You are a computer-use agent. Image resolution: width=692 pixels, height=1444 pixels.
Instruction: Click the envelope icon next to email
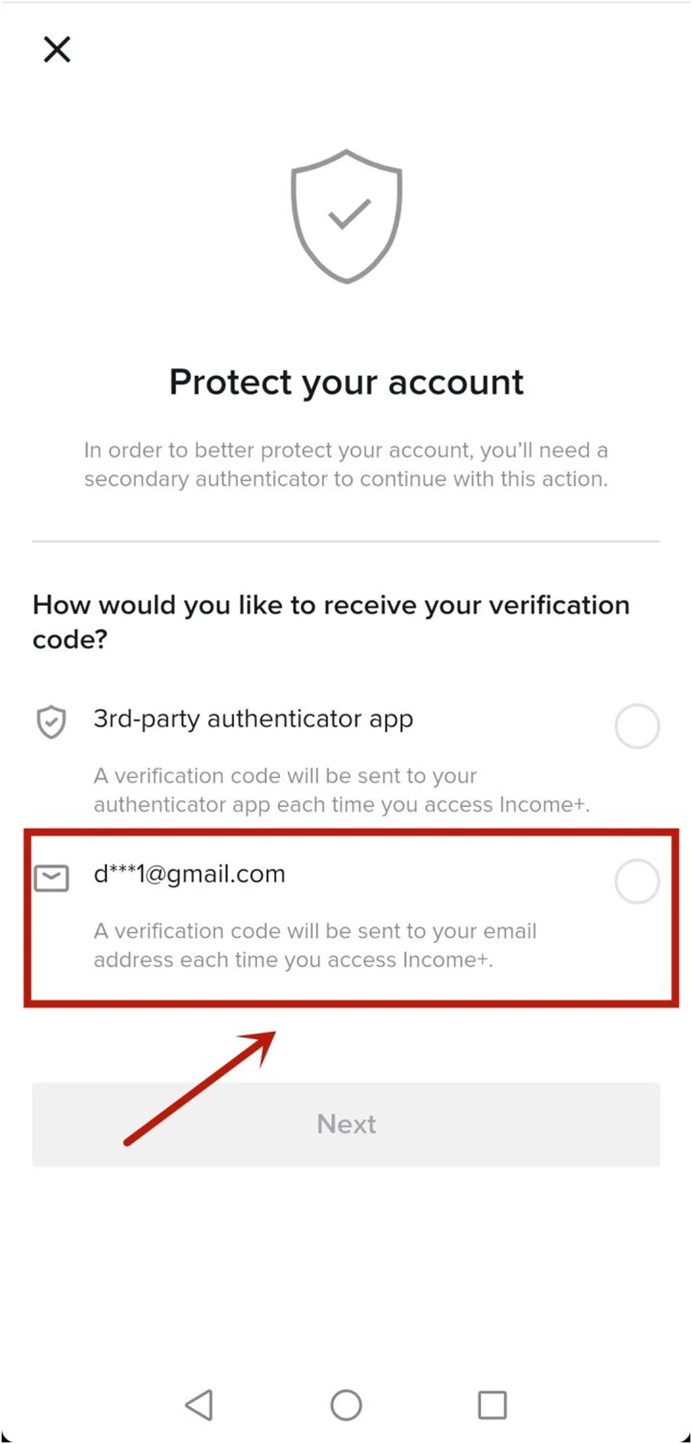[x=52, y=878]
